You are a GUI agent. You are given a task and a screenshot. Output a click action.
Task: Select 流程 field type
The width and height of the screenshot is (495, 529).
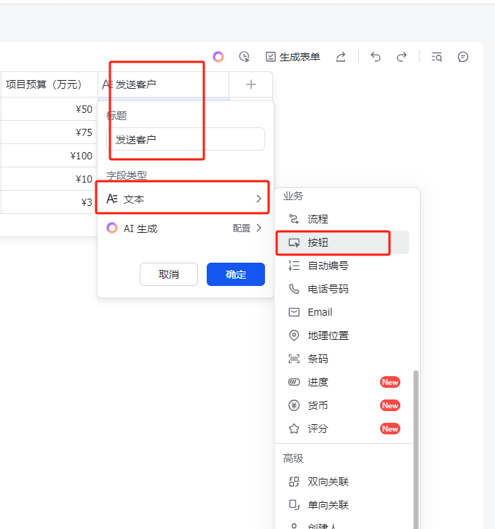pos(343,219)
